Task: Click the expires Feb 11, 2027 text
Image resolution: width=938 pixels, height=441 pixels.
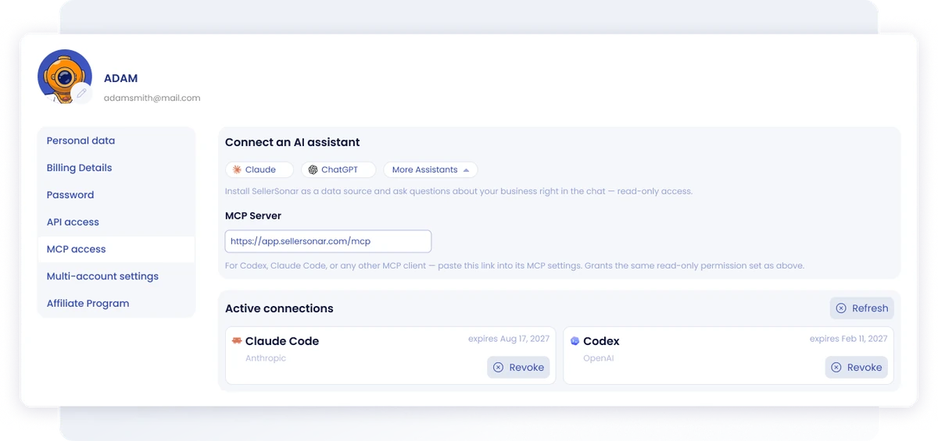Action: [848, 339]
